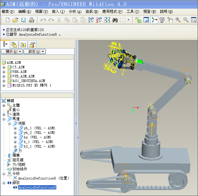198x196 pixels.
Task: Click the Save disk icon
Action: click(x=23, y=20)
